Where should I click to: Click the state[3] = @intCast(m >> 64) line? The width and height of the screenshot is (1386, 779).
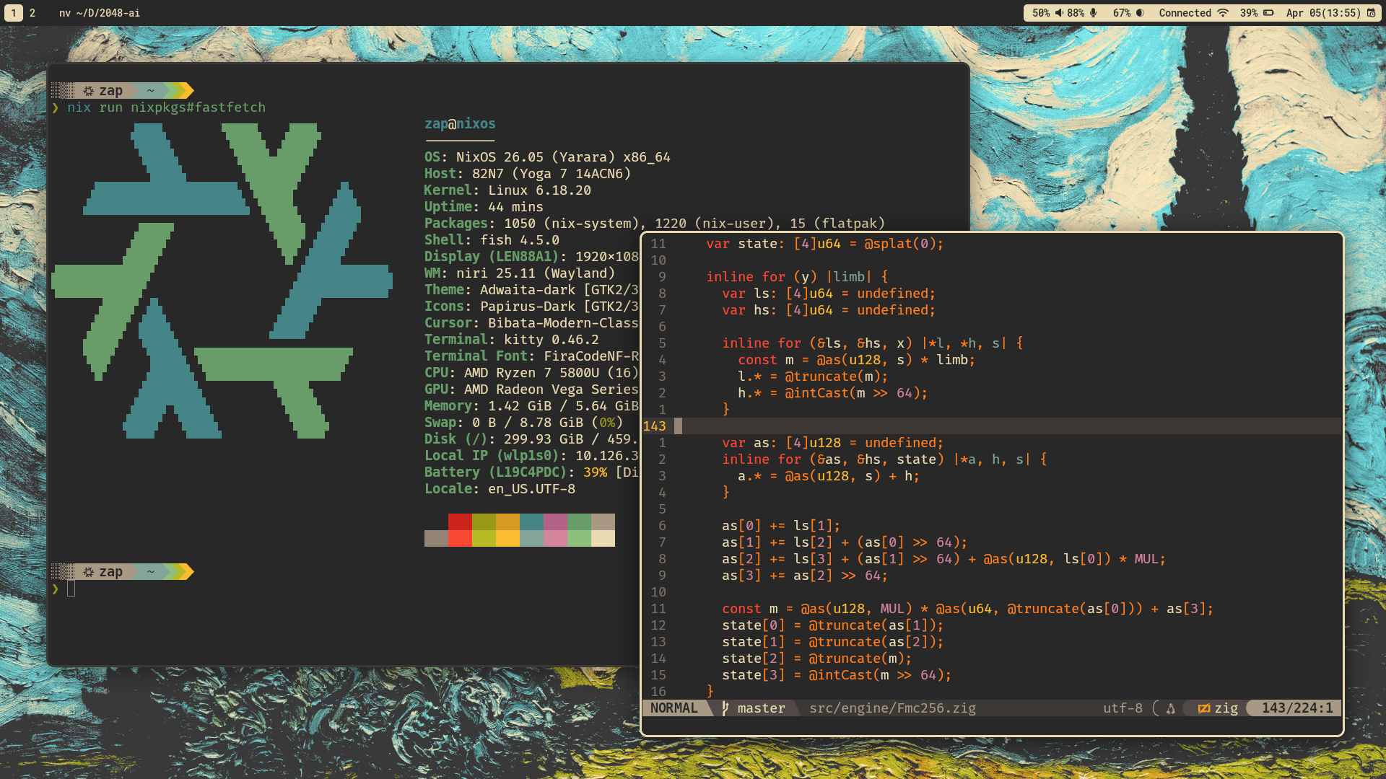click(837, 675)
